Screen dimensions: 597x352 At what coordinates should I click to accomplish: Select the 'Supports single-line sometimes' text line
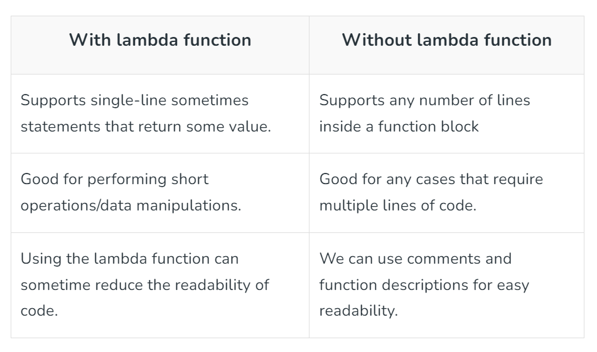click(x=134, y=100)
